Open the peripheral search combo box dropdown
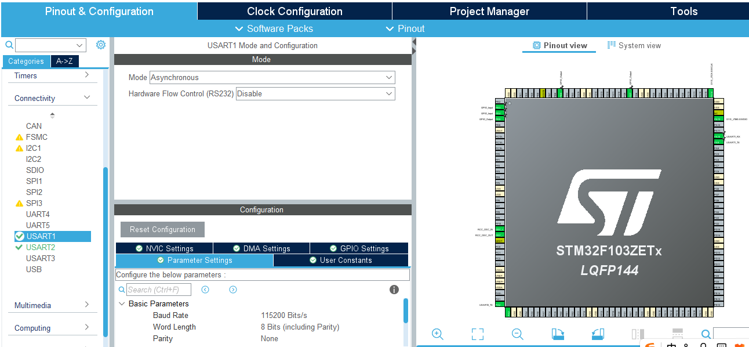The width and height of the screenshot is (749, 347). 79,45
